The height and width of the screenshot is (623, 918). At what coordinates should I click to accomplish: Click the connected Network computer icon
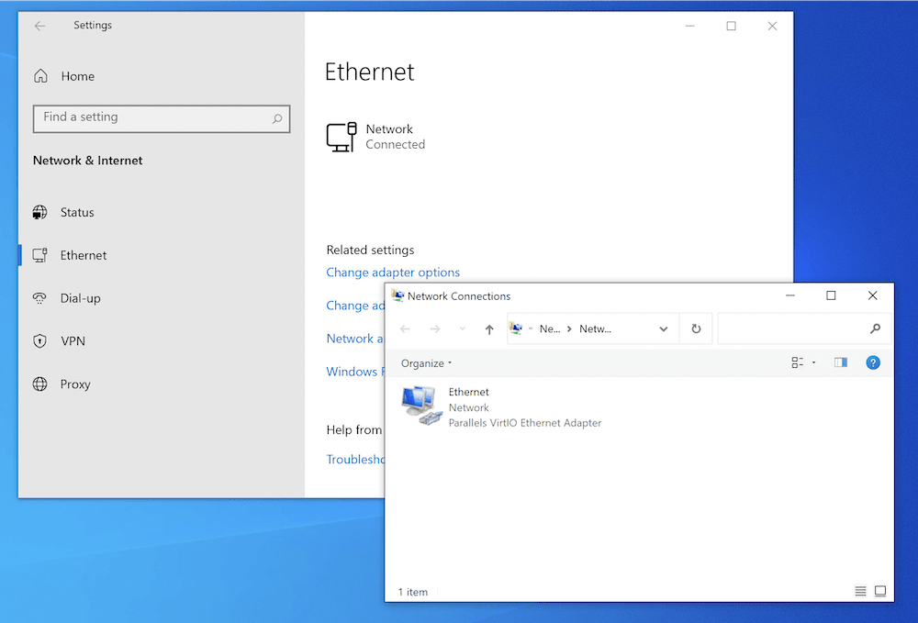coord(341,137)
